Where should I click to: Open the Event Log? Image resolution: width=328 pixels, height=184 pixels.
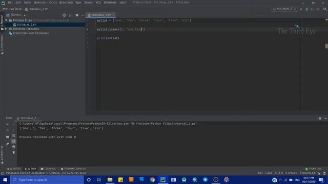[x=313, y=169]
